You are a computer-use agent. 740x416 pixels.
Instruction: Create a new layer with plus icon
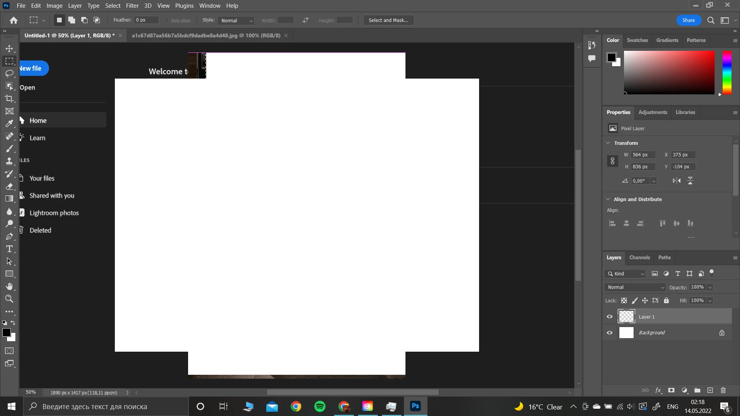pos(710,390)
